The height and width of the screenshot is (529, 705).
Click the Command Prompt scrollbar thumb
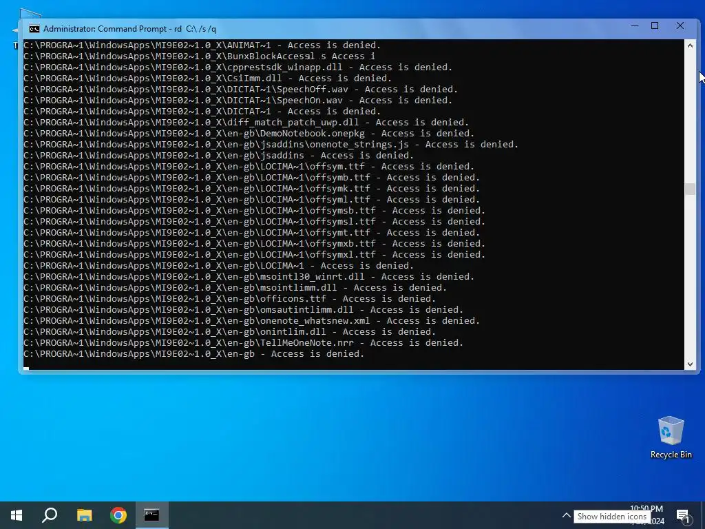(x=690, y=189)
